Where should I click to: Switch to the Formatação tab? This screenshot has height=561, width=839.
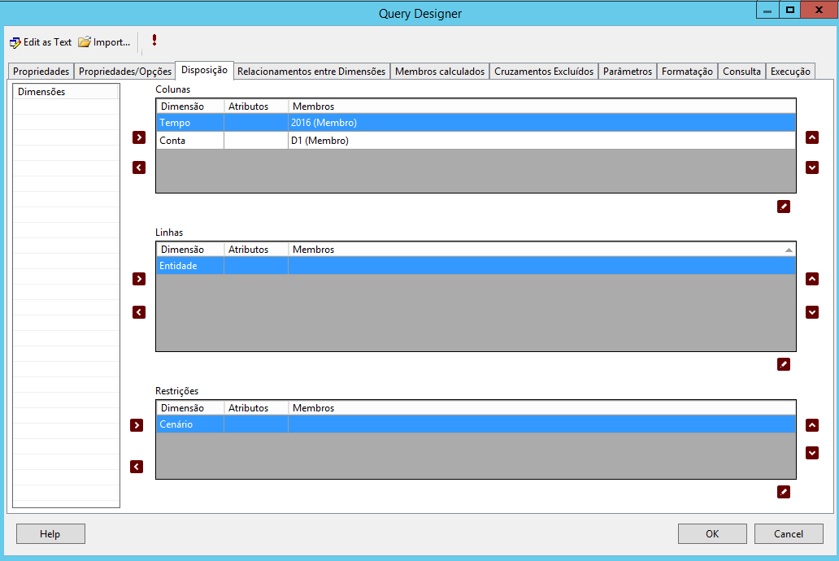688,72
